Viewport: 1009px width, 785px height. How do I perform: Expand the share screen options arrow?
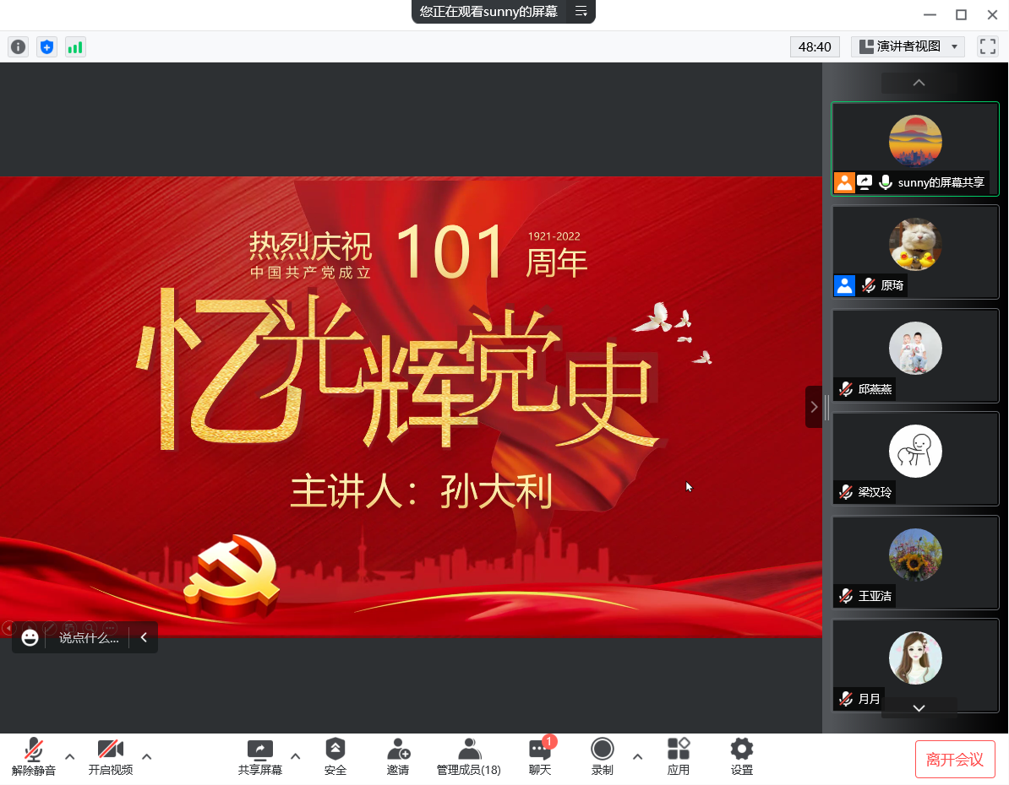296,756
